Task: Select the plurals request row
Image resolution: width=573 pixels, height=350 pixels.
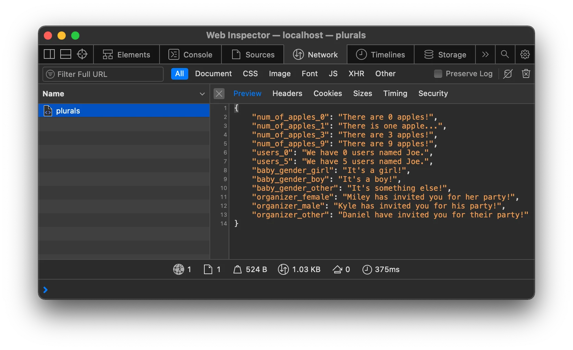Action: 124,111
